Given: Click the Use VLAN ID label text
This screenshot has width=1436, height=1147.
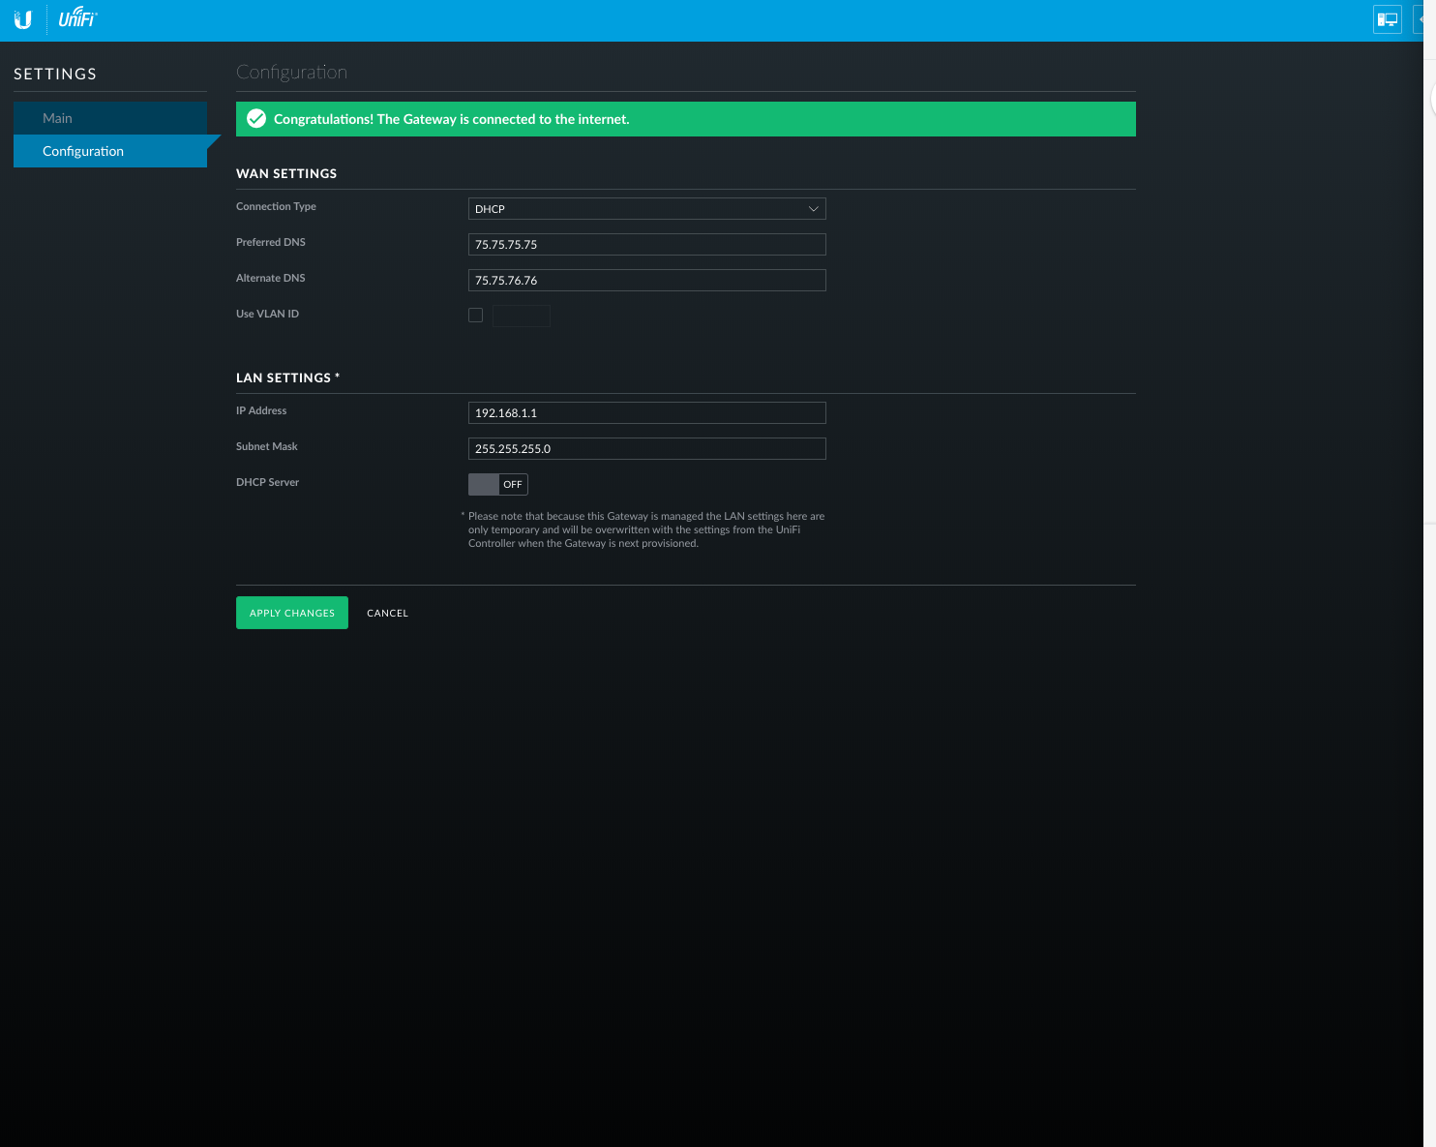Looking at the screenshot, I should click(267, 314).
